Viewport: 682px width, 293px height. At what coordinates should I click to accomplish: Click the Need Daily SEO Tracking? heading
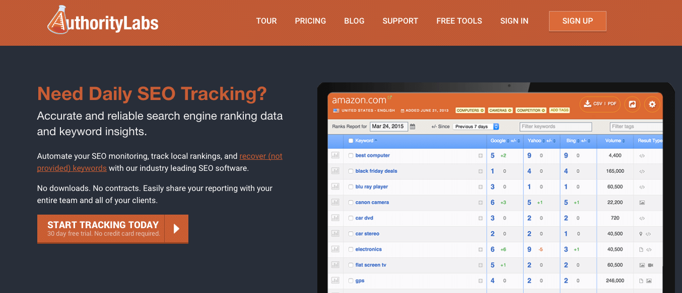pyautogui.click(x=152, y=94)
